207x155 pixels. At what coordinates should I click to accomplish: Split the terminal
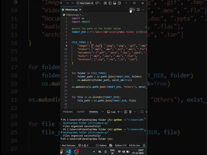coord(125,112)
